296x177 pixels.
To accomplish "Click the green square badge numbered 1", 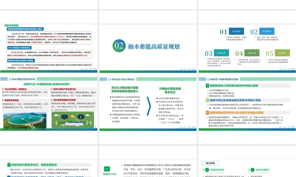I will (x=207, y=86).
